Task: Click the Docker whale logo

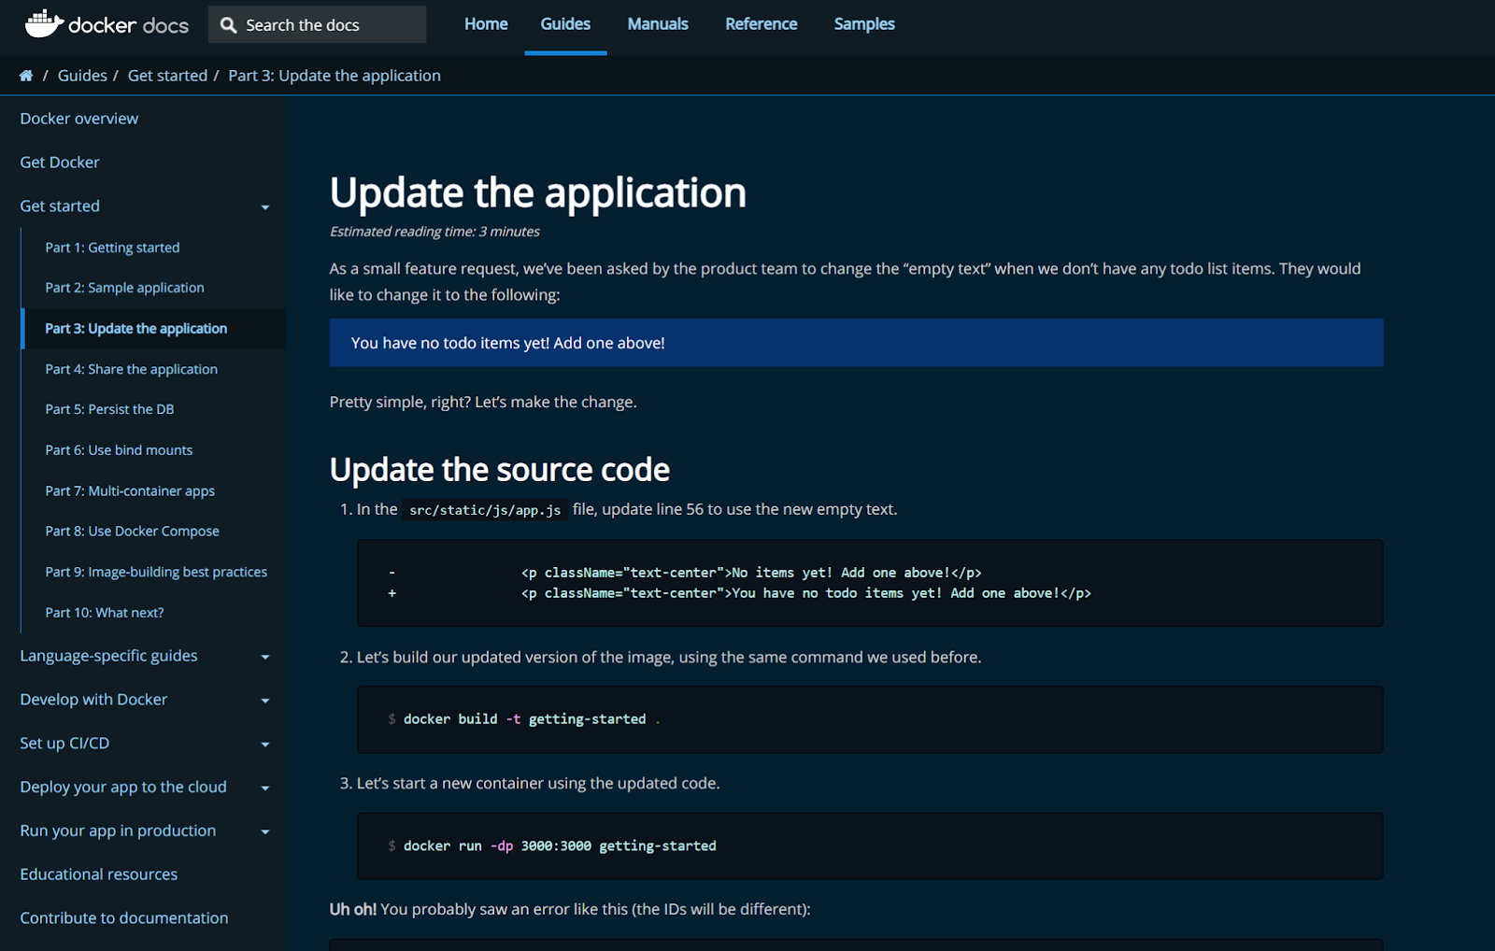Action: (x=45, y=23)
